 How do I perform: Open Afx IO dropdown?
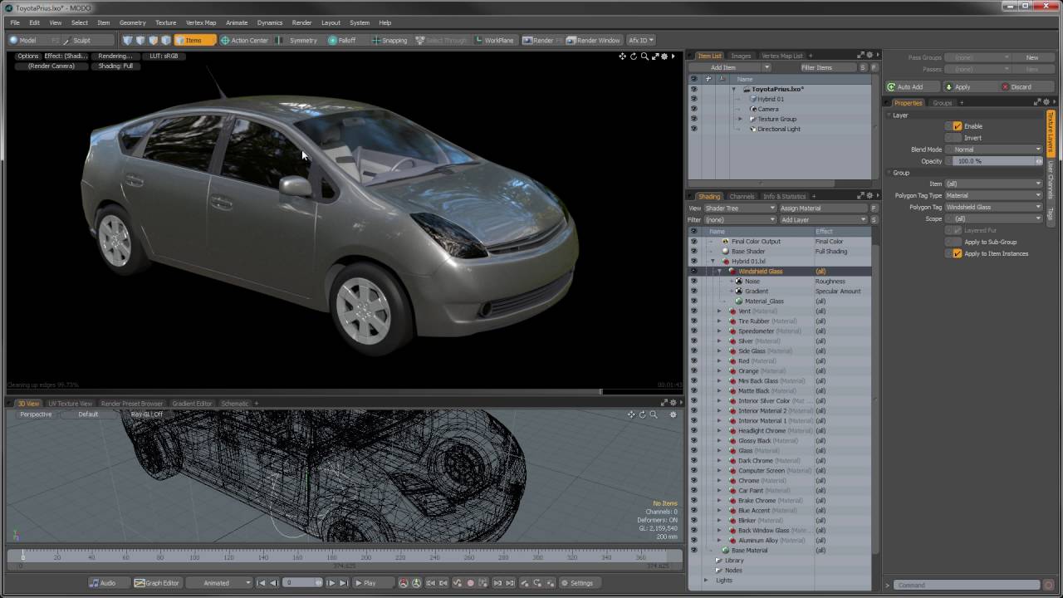(x=640, y=40)
